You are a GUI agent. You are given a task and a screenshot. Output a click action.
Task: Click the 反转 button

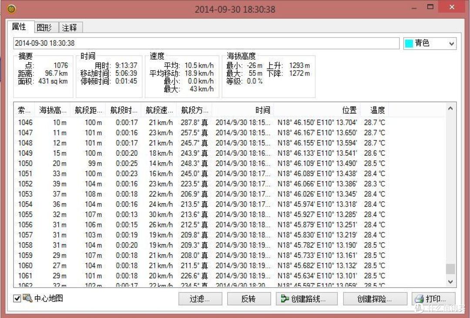click(248, 299)
